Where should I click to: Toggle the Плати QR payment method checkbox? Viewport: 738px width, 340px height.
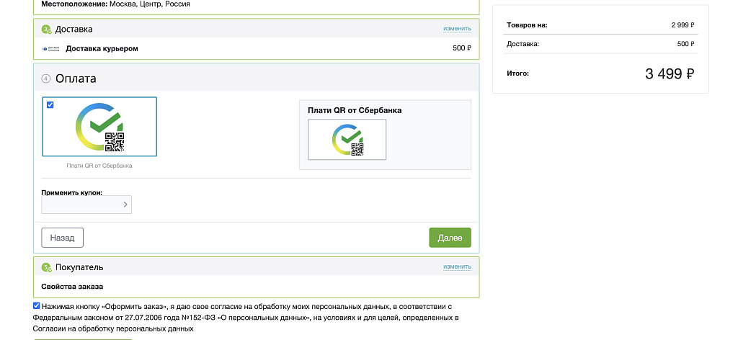(50, 105)
